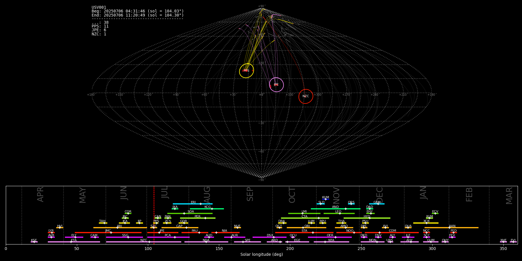Click the 'Solar longitude (deg)' axis label
Viewport: 522px width, 261px height.
click(262, 254)
